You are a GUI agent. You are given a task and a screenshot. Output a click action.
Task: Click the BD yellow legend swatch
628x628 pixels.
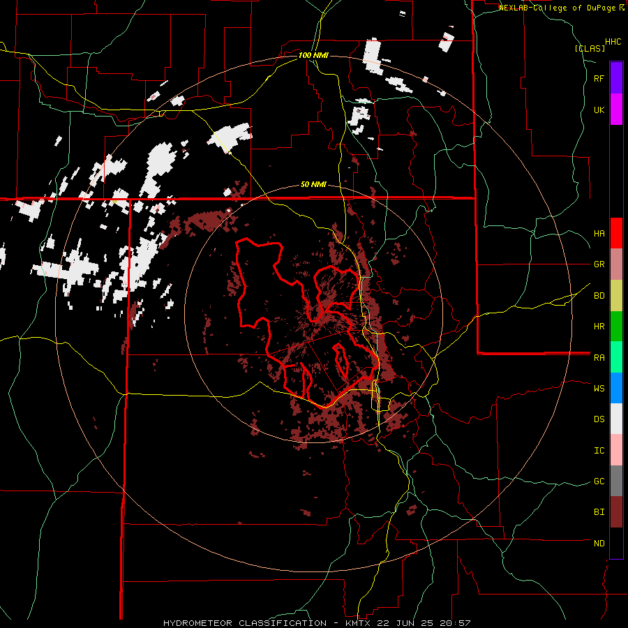[x=616, y=296]
